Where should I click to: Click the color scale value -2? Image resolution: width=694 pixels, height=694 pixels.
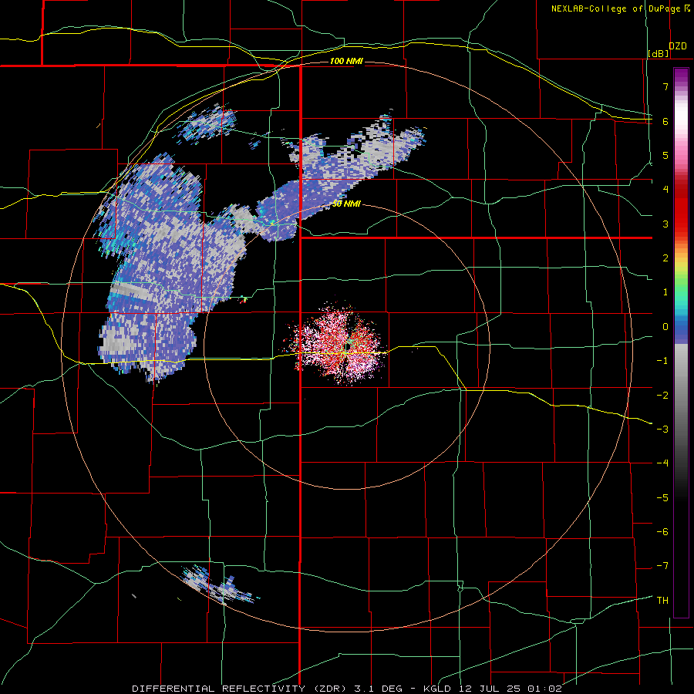click(662, 396)
